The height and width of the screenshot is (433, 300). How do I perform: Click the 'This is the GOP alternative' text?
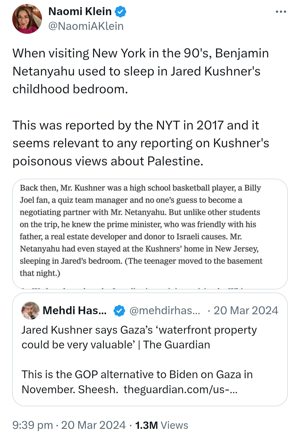pos(137,382)
